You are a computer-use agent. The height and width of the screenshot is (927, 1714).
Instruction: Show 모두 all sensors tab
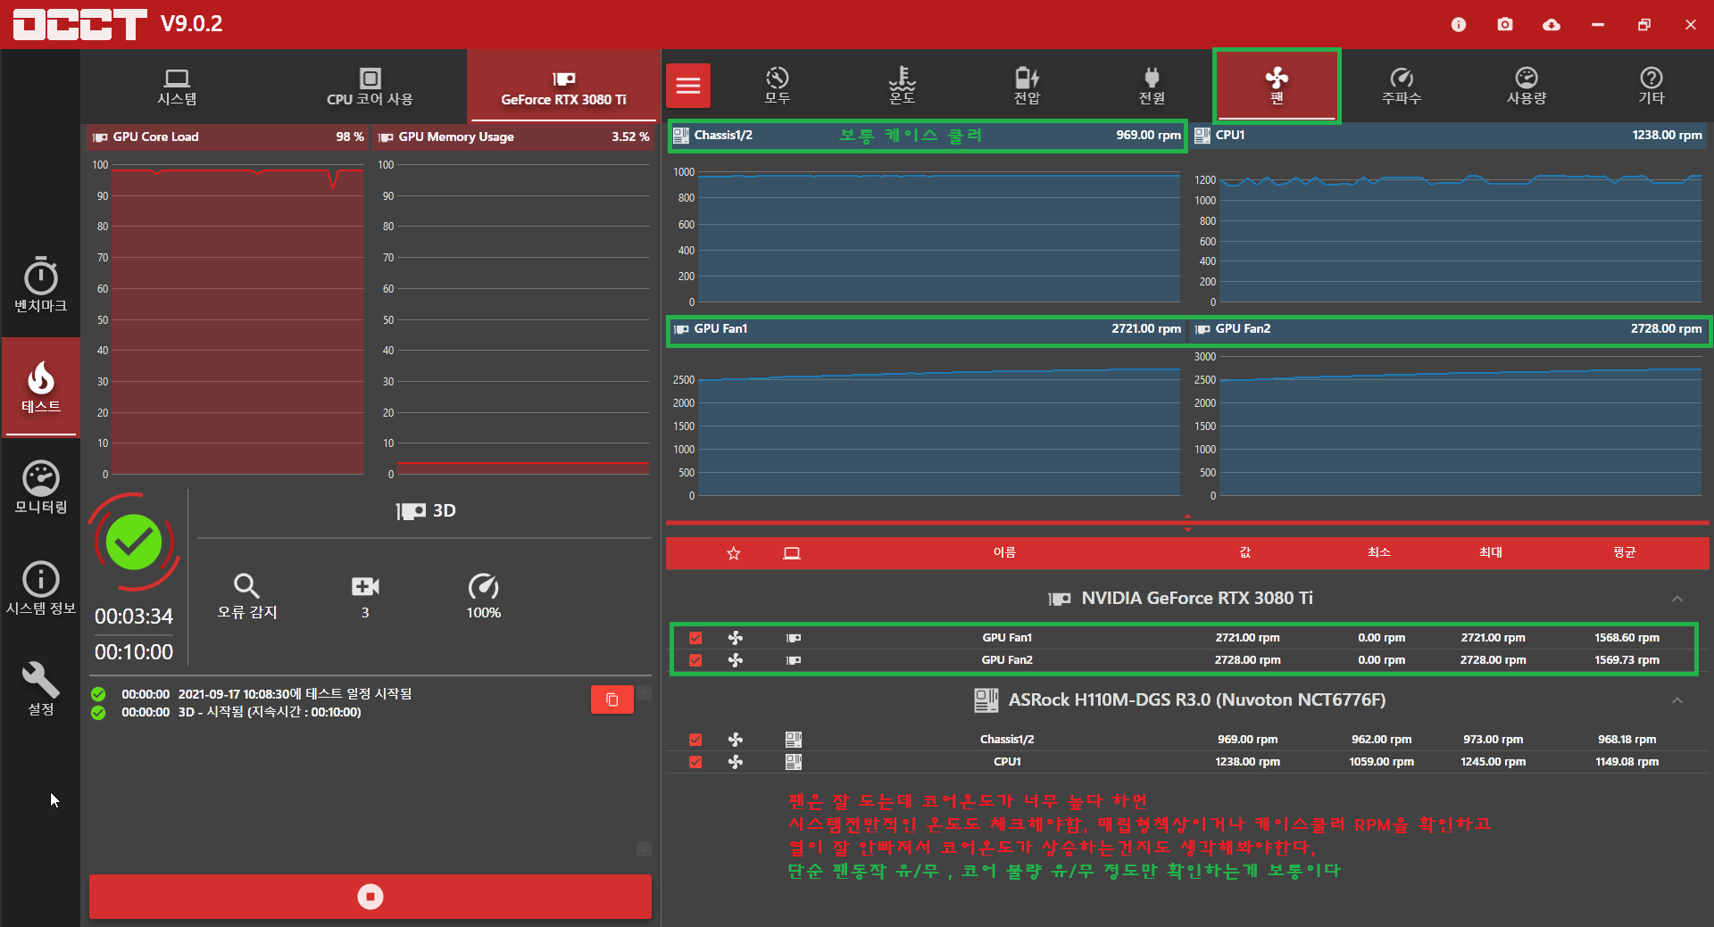(777, 86)
